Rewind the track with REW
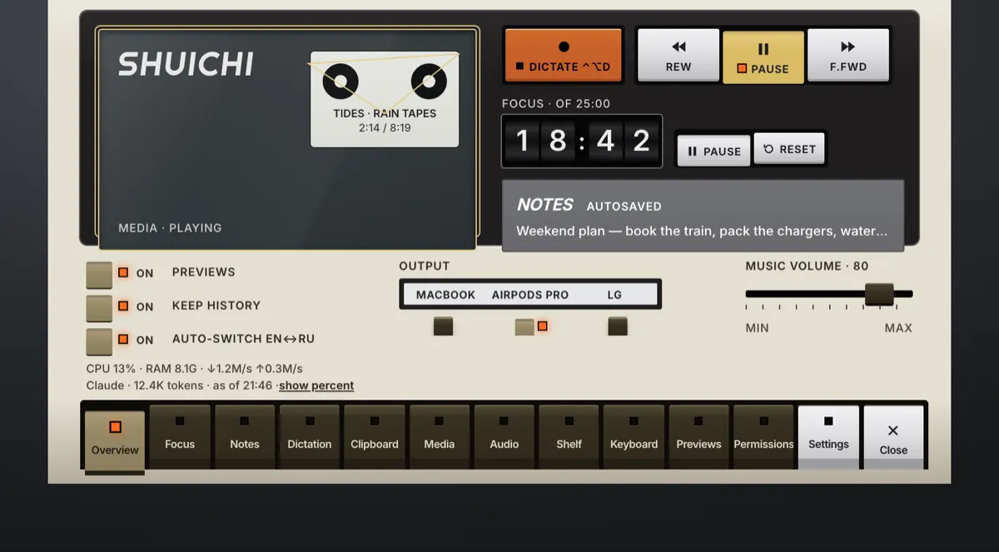This screenshot has width=999, height=552. click(678, 56)
